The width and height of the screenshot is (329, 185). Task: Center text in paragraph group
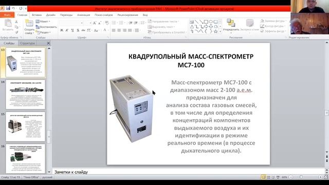119,30
